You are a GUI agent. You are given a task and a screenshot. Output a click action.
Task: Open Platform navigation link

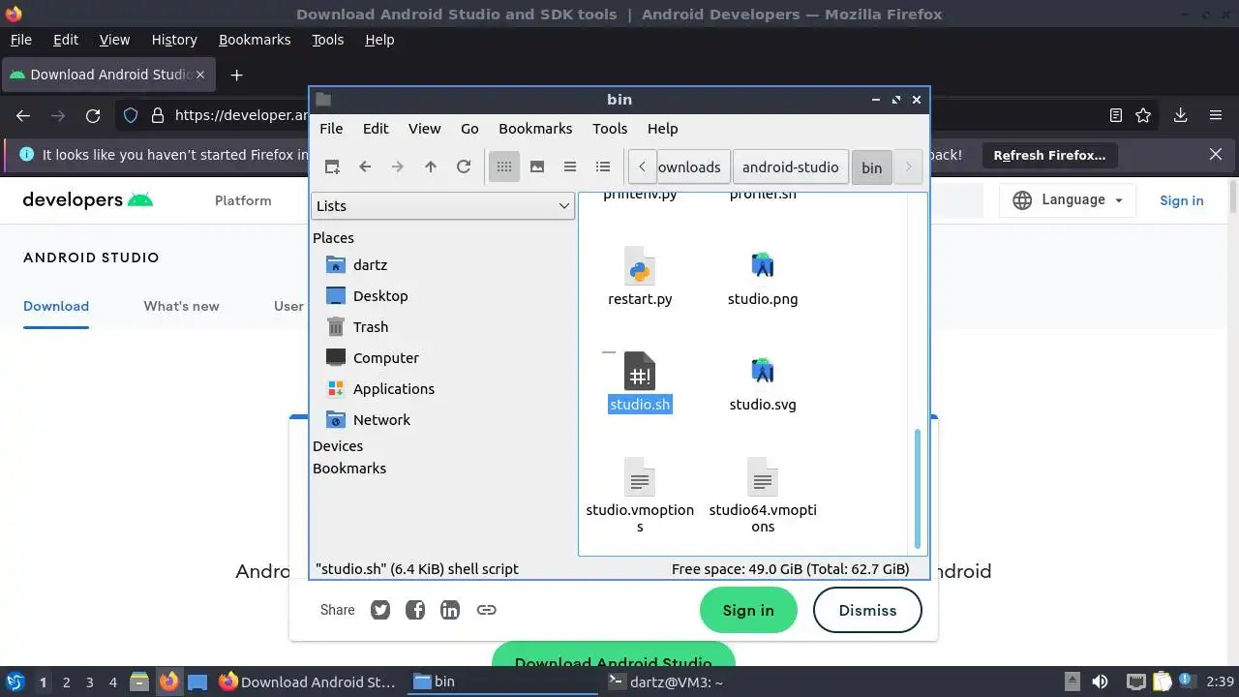click(243, 200)
